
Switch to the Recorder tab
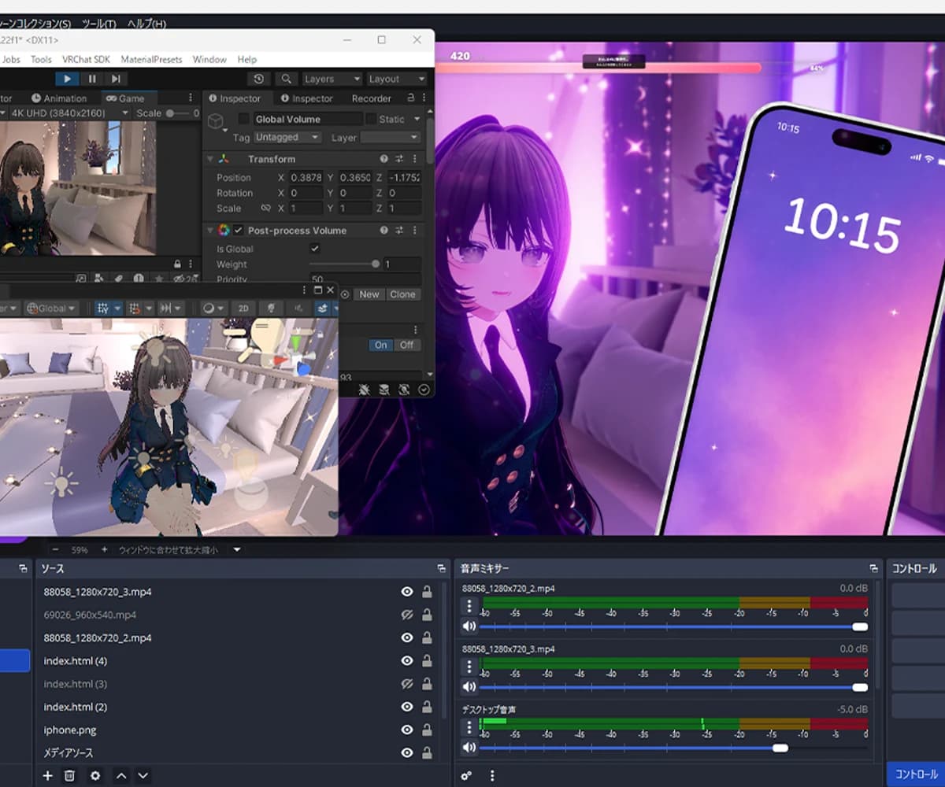[x=371, y=98]
